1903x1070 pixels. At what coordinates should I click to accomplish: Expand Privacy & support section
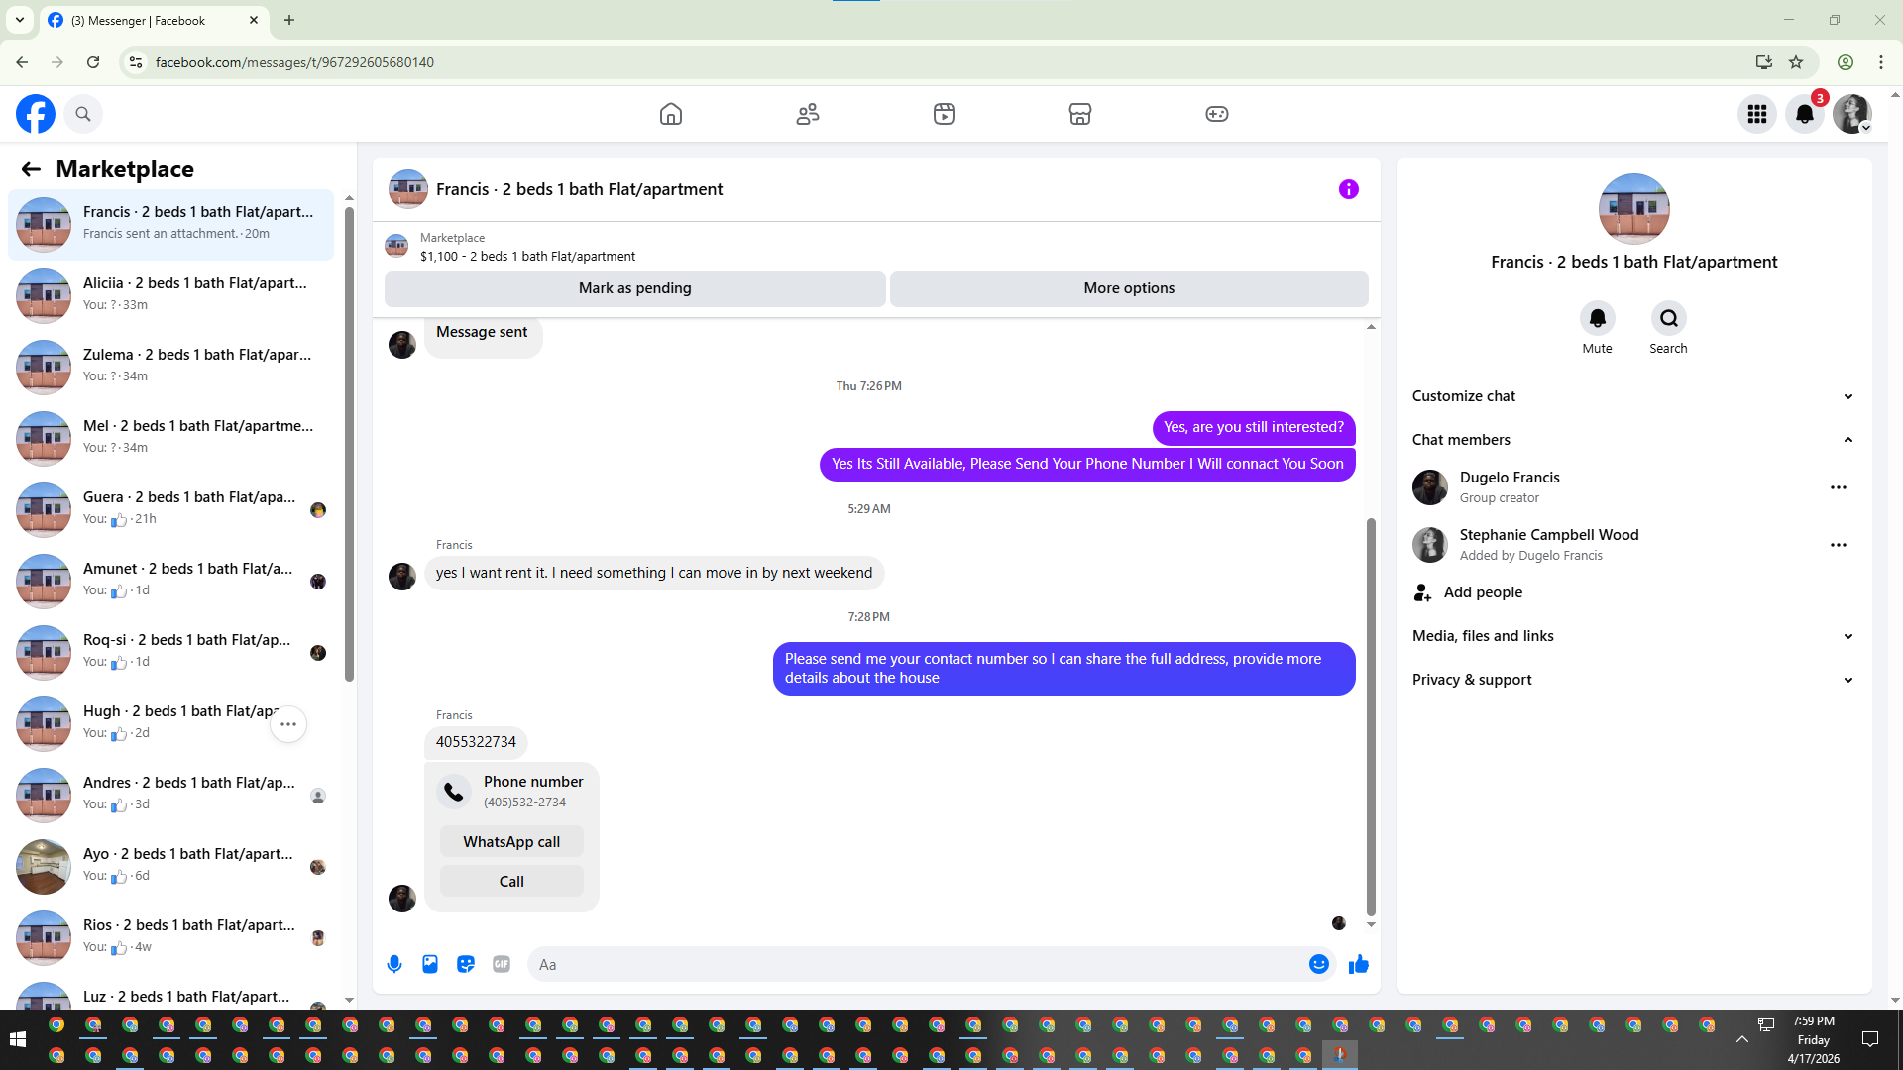point(1847,680)
